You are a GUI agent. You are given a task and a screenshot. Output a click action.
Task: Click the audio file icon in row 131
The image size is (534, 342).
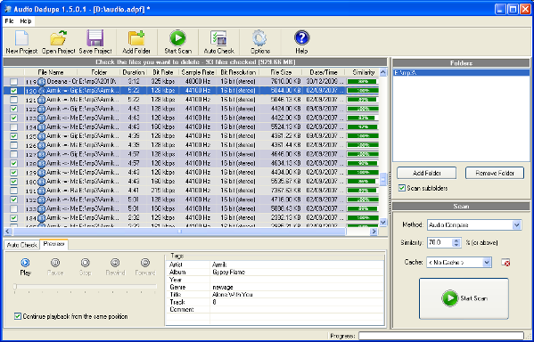point(41,191)
